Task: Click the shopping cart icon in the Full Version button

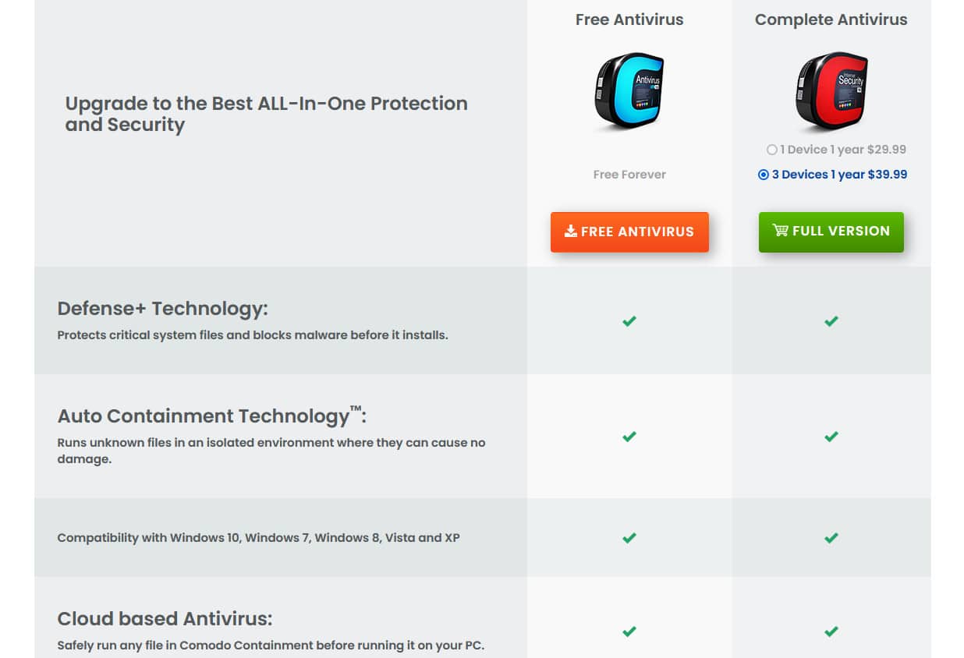Action: 780,230
